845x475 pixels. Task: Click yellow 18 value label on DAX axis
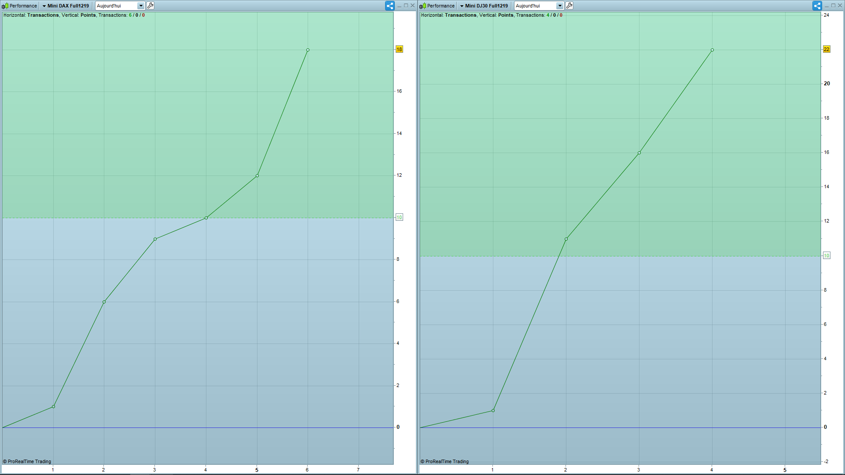[x=399, y=49]
